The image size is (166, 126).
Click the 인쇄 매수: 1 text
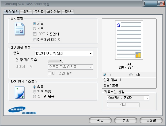[x=112, y=80]
